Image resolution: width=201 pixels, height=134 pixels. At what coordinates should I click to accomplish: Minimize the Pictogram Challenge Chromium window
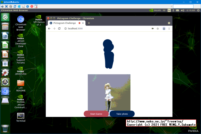(51, 18)
